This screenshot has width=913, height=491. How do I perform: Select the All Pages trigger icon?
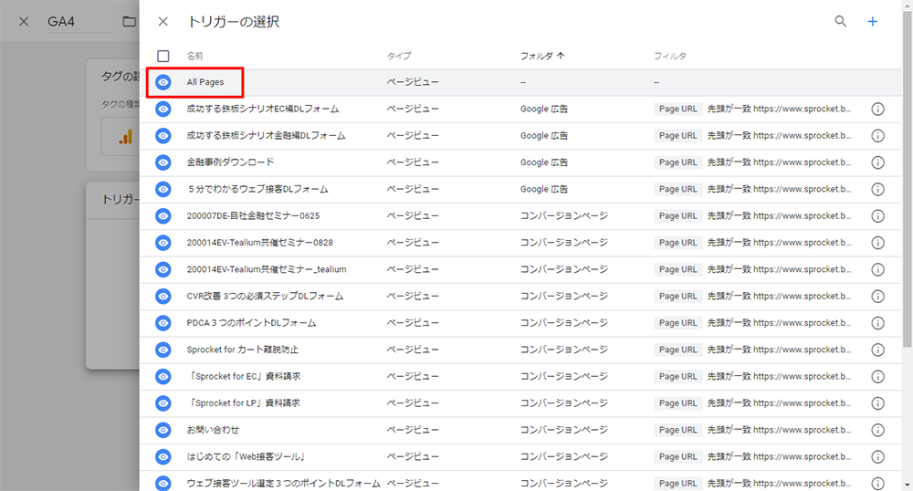coord(163,82)
